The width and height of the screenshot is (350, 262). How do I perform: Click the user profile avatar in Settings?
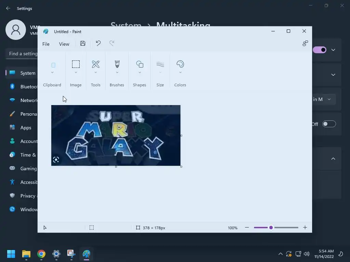tap(16, 30)
